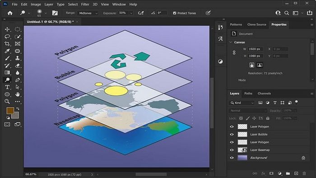Open the brush preset picker arrow

click(x=46, y=13)
